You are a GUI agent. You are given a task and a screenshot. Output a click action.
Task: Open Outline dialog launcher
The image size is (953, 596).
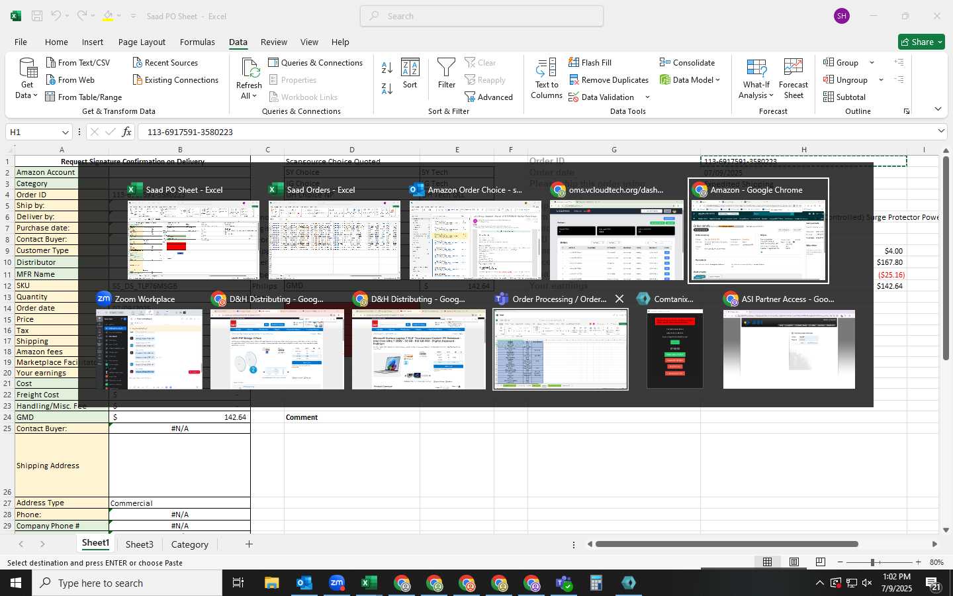pos(907,111)
